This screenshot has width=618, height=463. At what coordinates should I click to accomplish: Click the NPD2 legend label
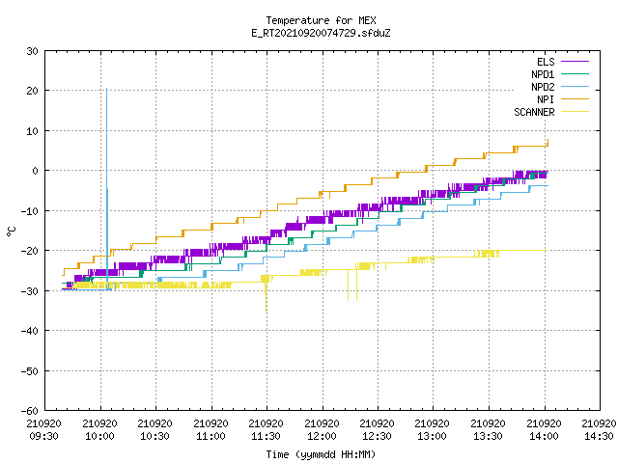pos(543,87)
